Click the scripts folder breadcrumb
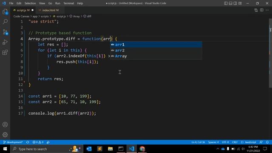Viewport: 272px width, 153px height. [x=45, y=16]
